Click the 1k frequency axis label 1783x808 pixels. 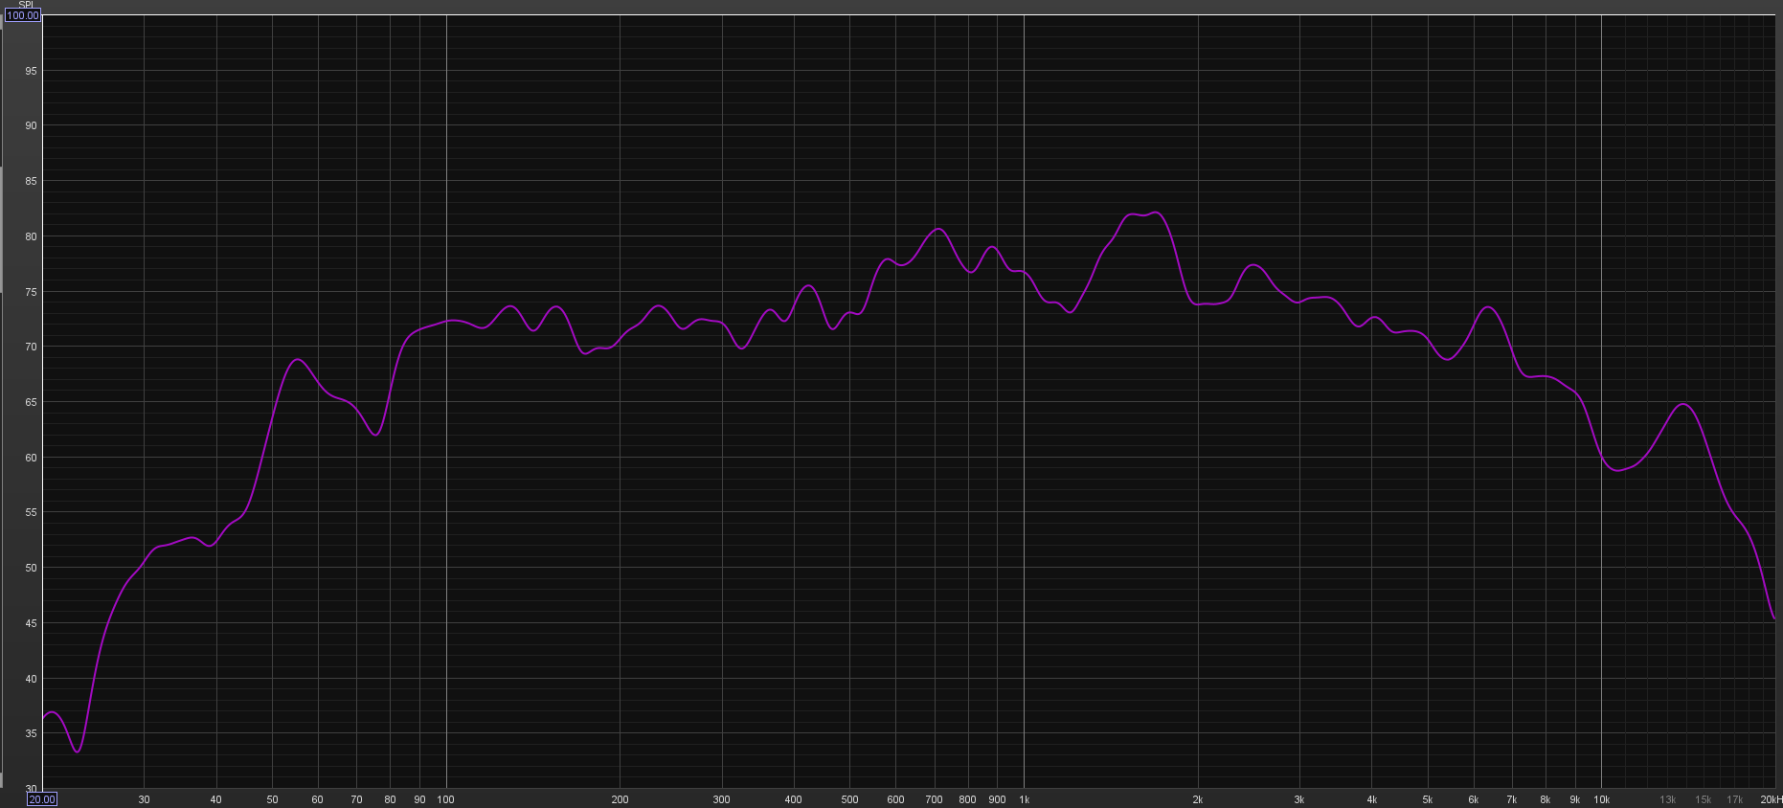pos(1024,799)
